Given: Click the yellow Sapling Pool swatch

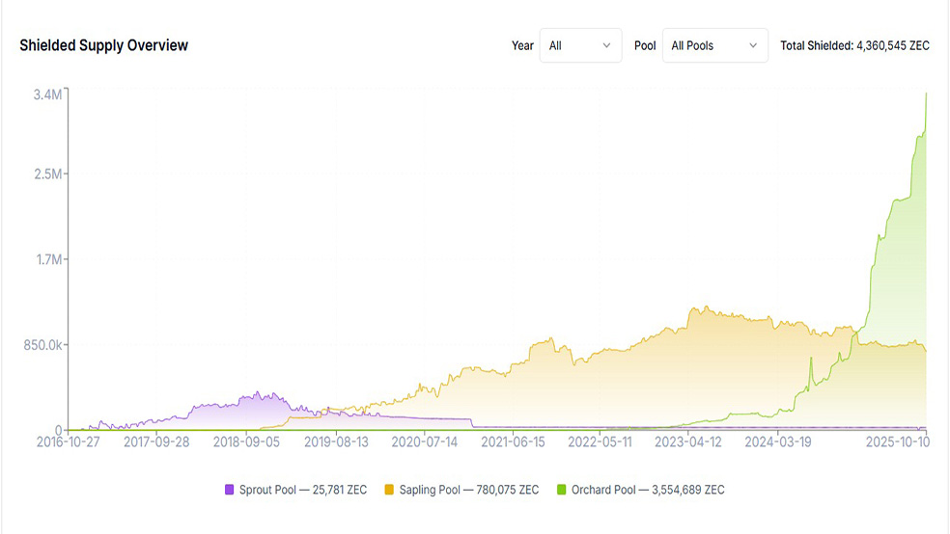Looking at the screenshot, I should [390, 490].
